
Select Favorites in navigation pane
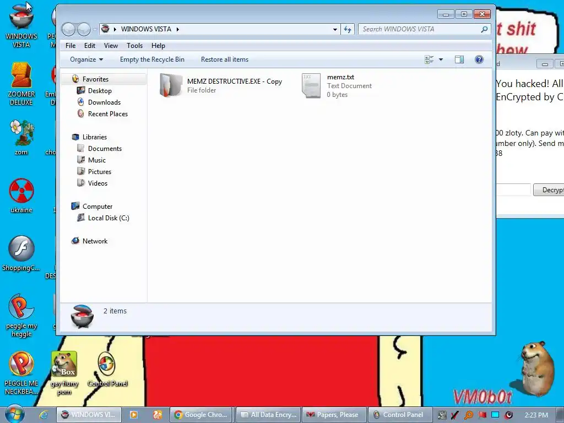point(104,79)
